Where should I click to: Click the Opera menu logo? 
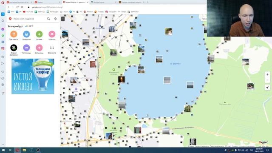[3, 3]
